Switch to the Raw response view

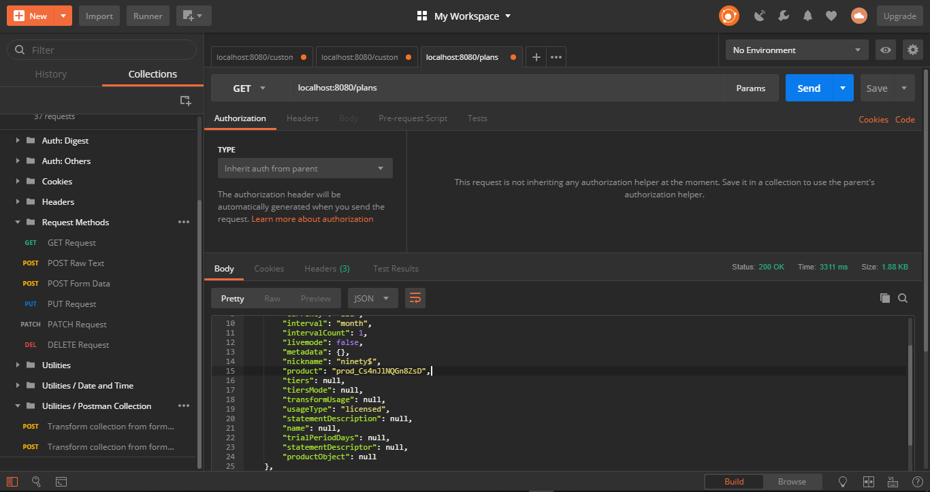272,298
